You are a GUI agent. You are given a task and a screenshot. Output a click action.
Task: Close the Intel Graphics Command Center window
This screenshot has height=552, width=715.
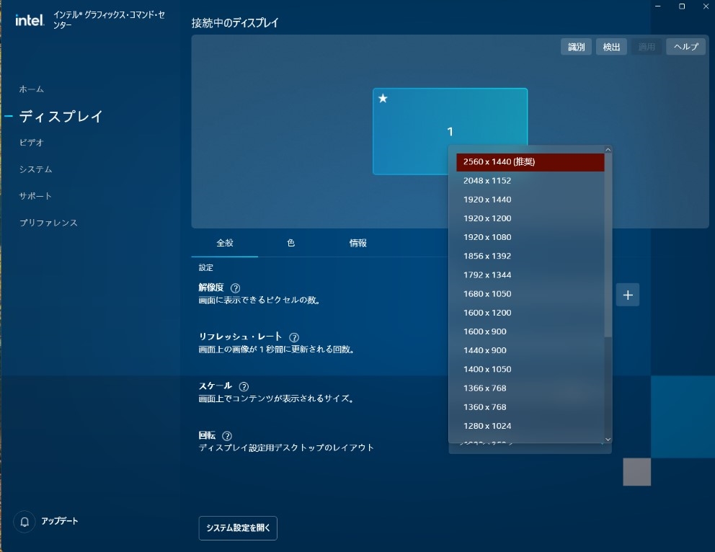(x=706, y=6)
